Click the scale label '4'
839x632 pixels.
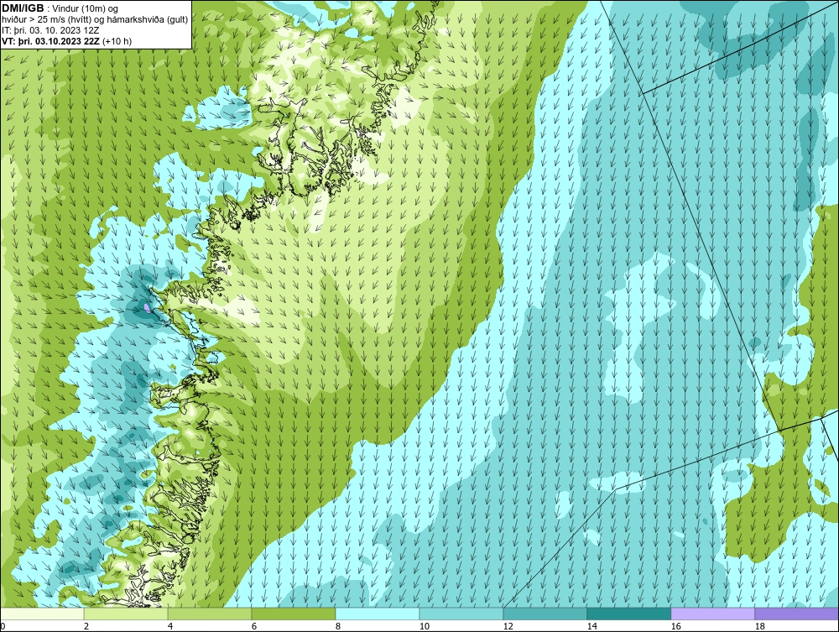click(x=170, y=626)
